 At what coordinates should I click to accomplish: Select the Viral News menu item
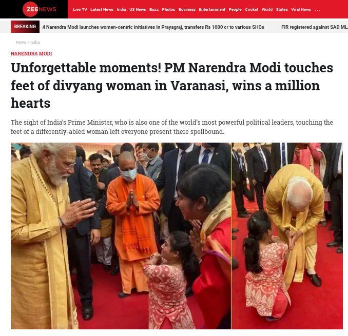click(301, 10)
